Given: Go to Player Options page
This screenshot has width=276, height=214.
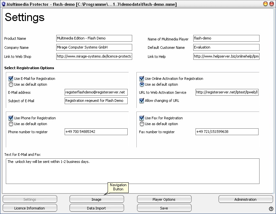Looking at the screenshot, I should [164, 199].
